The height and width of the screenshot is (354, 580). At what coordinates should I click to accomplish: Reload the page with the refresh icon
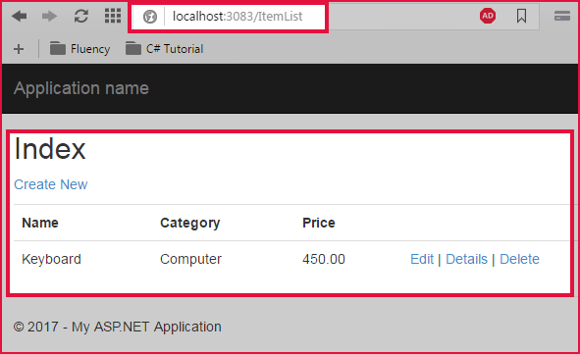click(x=81, y=17)
